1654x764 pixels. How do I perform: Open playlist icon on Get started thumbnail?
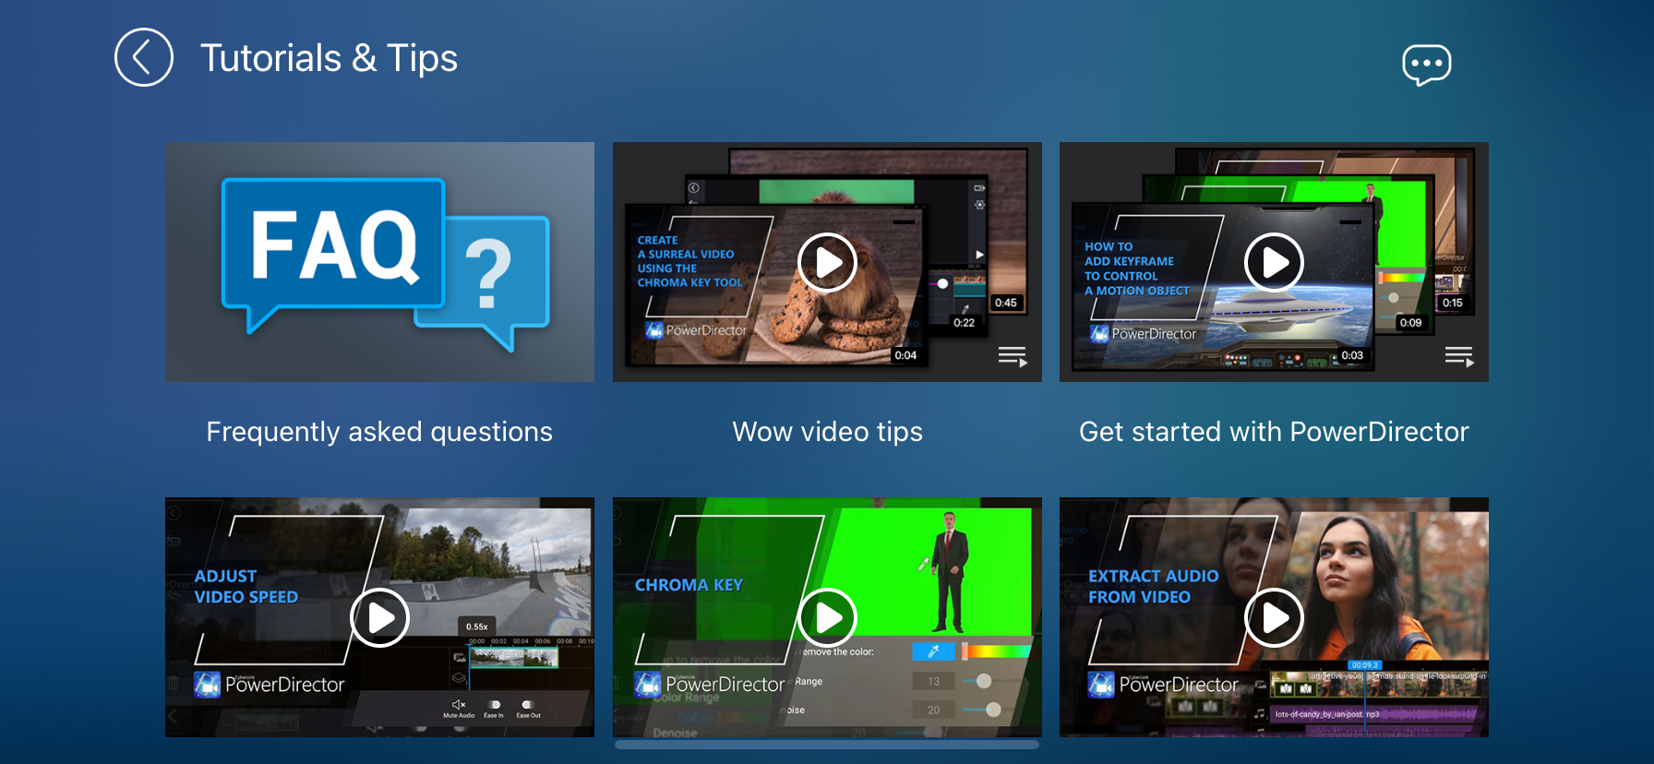point(1459,357)
